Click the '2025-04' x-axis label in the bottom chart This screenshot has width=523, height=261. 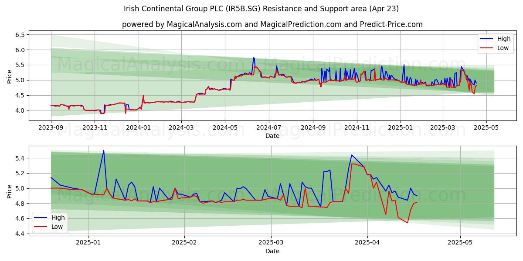point(367,243)
